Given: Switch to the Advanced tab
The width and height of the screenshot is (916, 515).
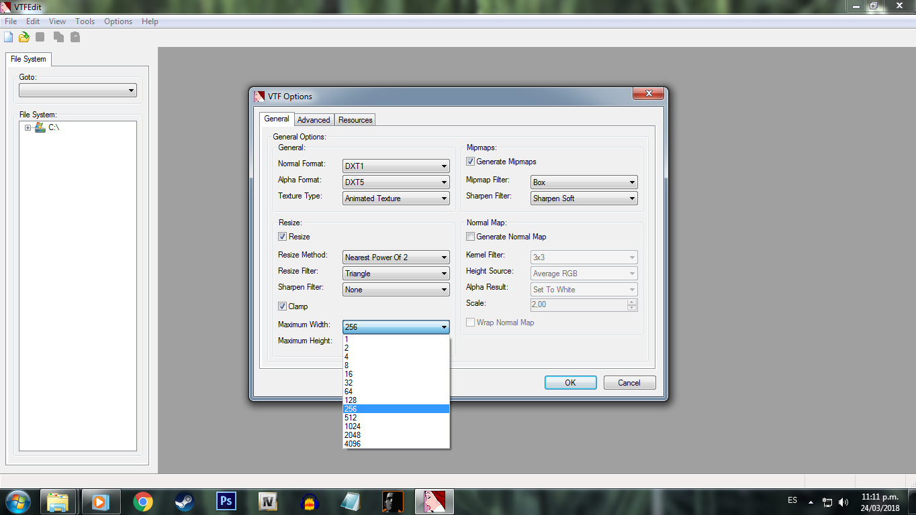Looking at the screenshot, I should (314, 120).
